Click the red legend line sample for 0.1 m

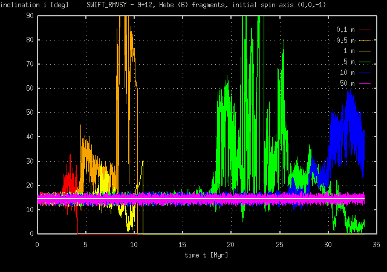pos(365,30)
